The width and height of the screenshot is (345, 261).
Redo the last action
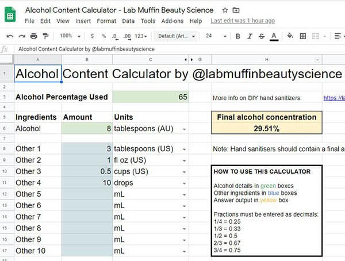tap(22, 36)
